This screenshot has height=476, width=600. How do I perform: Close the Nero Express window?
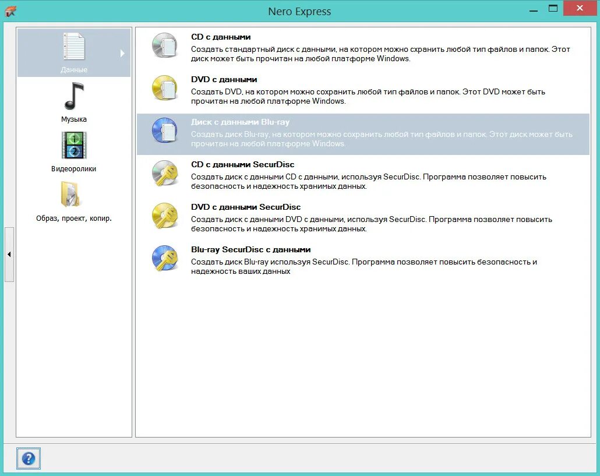point(580,8)
